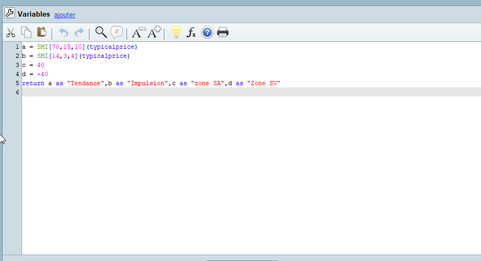Click the SMI[70,15,10] function text
This screenshot has width=481, height=261.
point(61,47)
